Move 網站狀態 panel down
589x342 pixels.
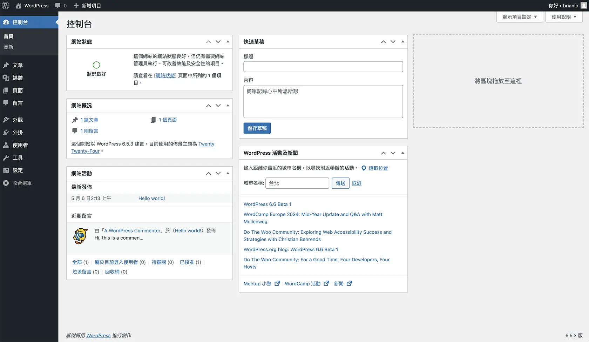click(218, 42)
